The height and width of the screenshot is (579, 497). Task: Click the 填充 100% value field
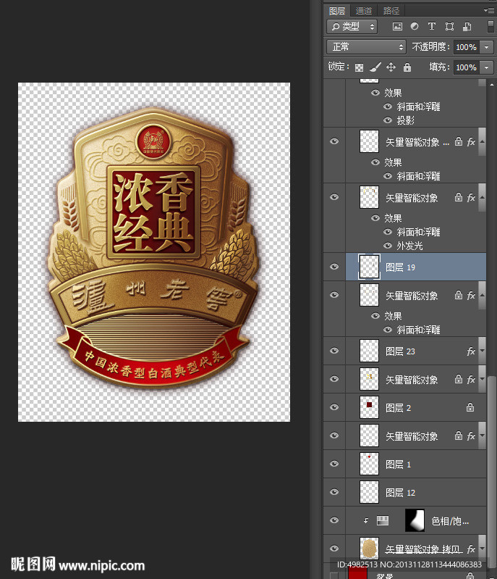(467, 67)
